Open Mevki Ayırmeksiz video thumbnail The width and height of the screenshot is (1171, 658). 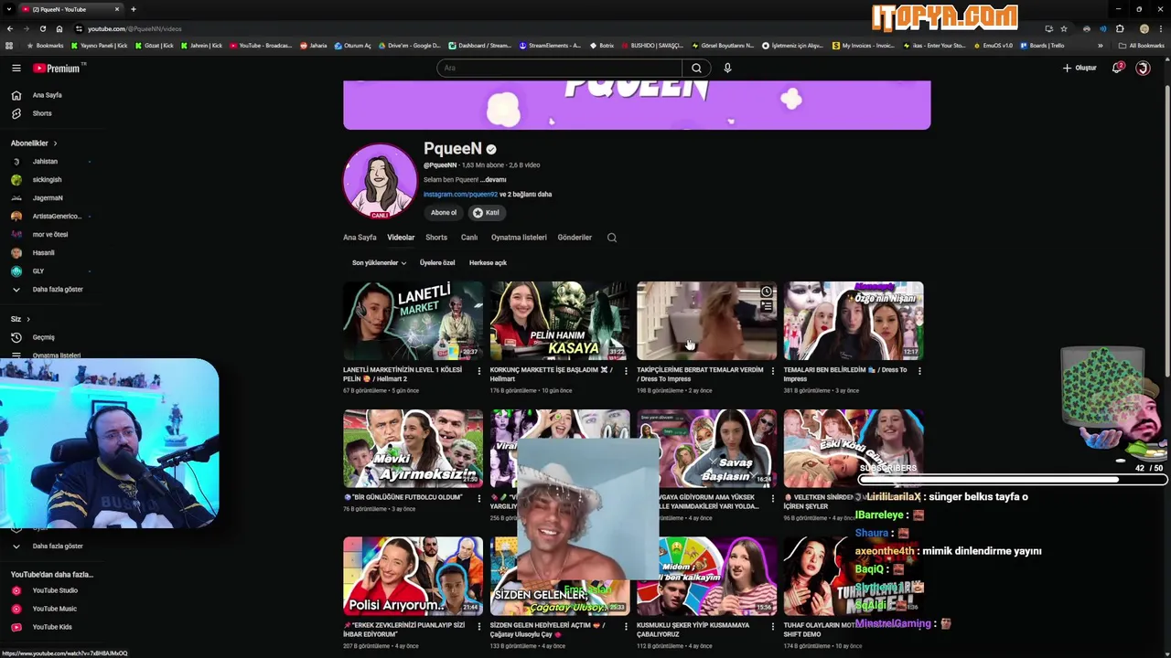pyautogui.click(x=413, y=449)
